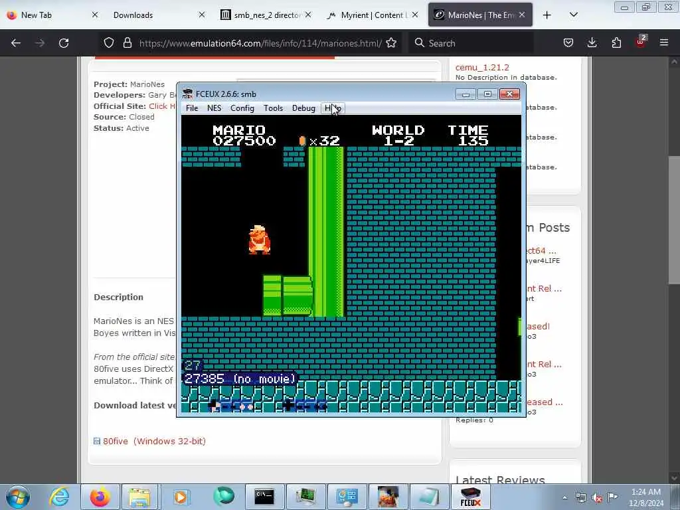680x510 pixels.
Task: Close the Downloads browser tab
Action: (202, 15)
